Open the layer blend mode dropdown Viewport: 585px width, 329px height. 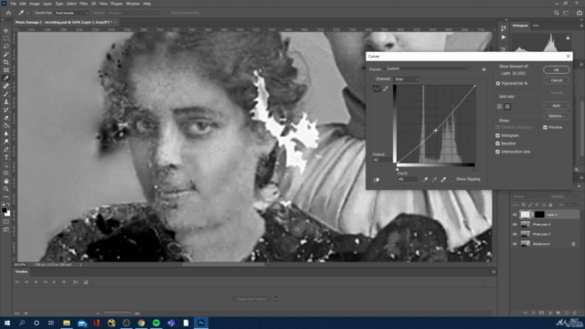click(x=530, y=196)
